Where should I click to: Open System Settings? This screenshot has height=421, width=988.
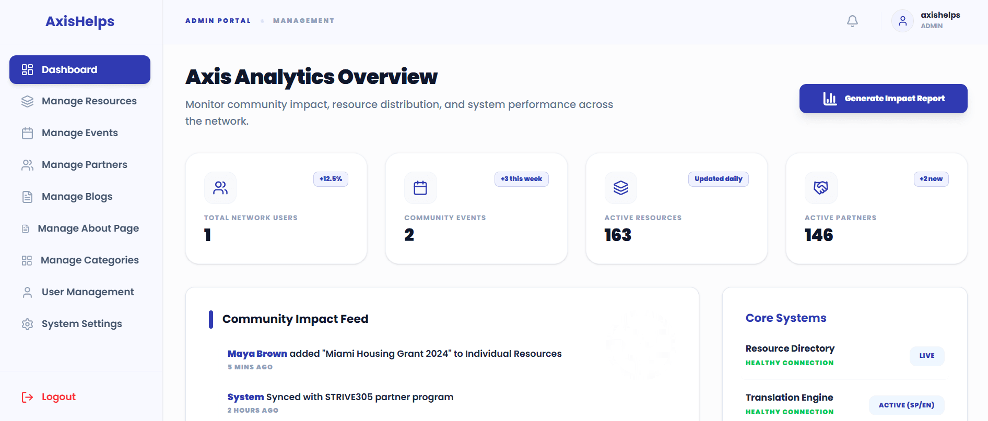click(80, 324)
